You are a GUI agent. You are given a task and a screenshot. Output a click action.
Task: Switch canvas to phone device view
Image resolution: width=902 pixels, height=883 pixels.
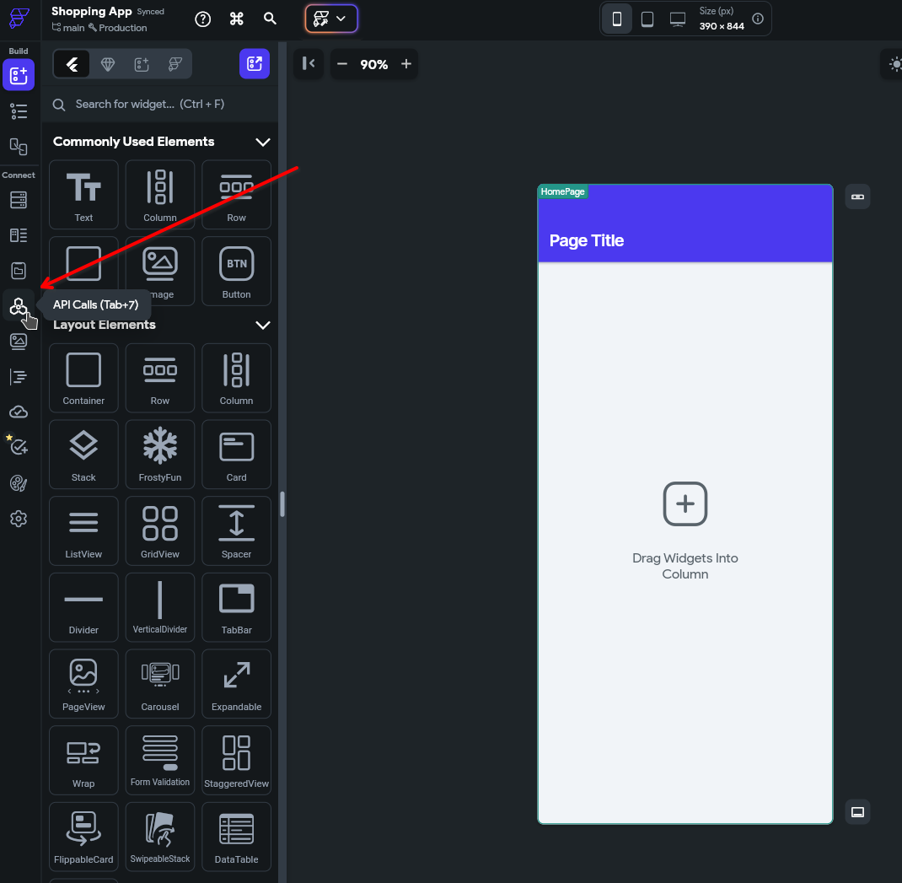pos(617,19)
